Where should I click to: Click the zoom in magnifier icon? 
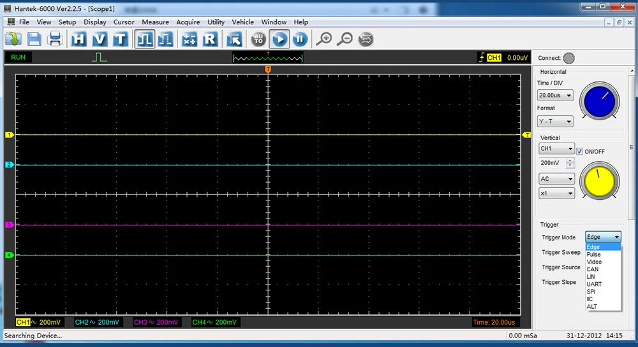[x=324, y=39]
